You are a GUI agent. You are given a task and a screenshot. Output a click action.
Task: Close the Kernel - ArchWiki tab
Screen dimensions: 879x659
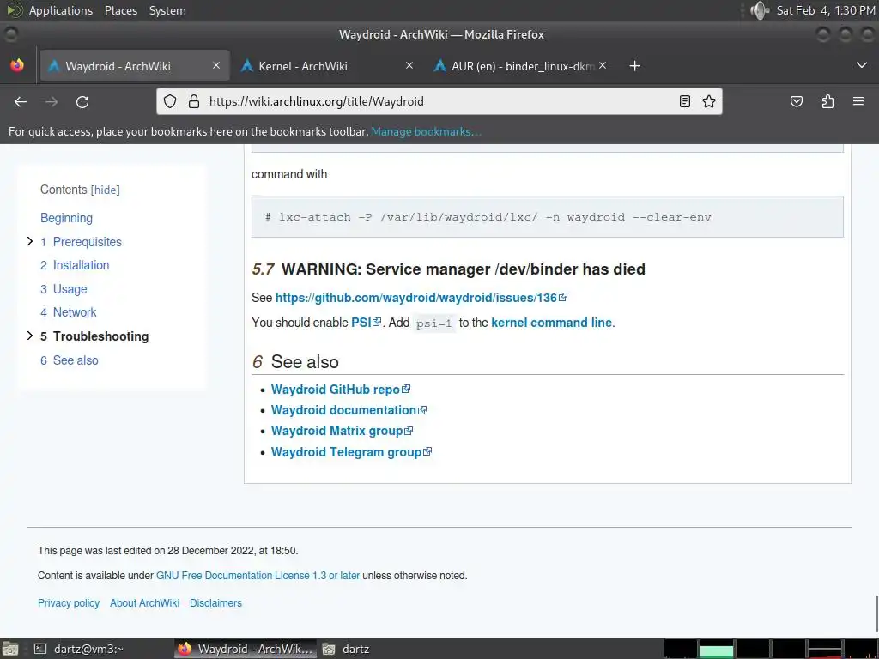point(409,65)
